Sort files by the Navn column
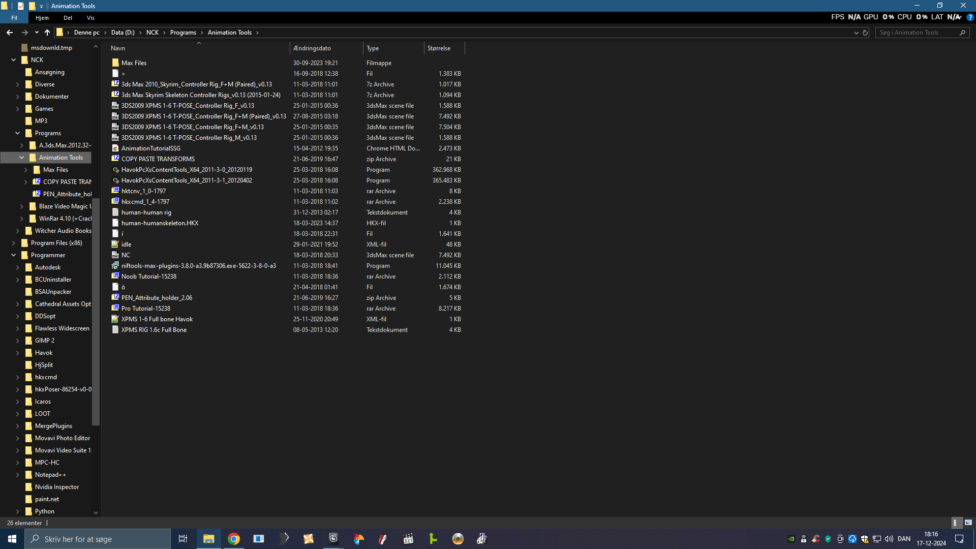The height and width of the screenshot is (549, 976). [x=199, y=48]
